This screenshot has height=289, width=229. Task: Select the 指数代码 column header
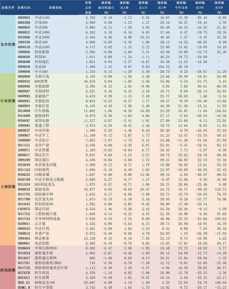pos(24,8)
